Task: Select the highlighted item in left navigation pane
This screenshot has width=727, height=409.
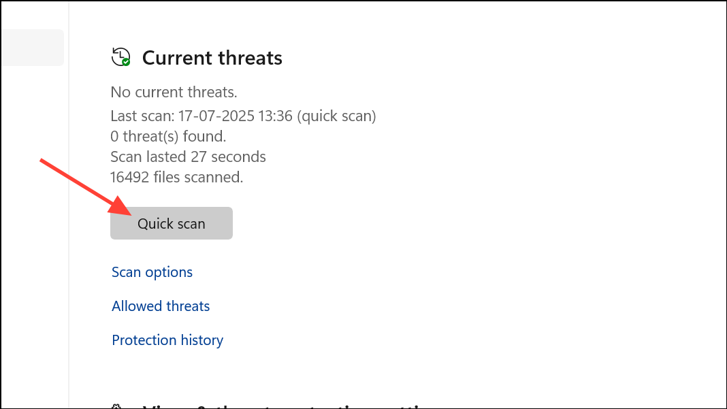Action: coord(33,48)
